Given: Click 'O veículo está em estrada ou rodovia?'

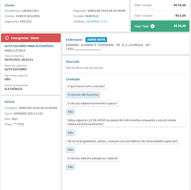Looking at the screenshot, I should (93, 158).
